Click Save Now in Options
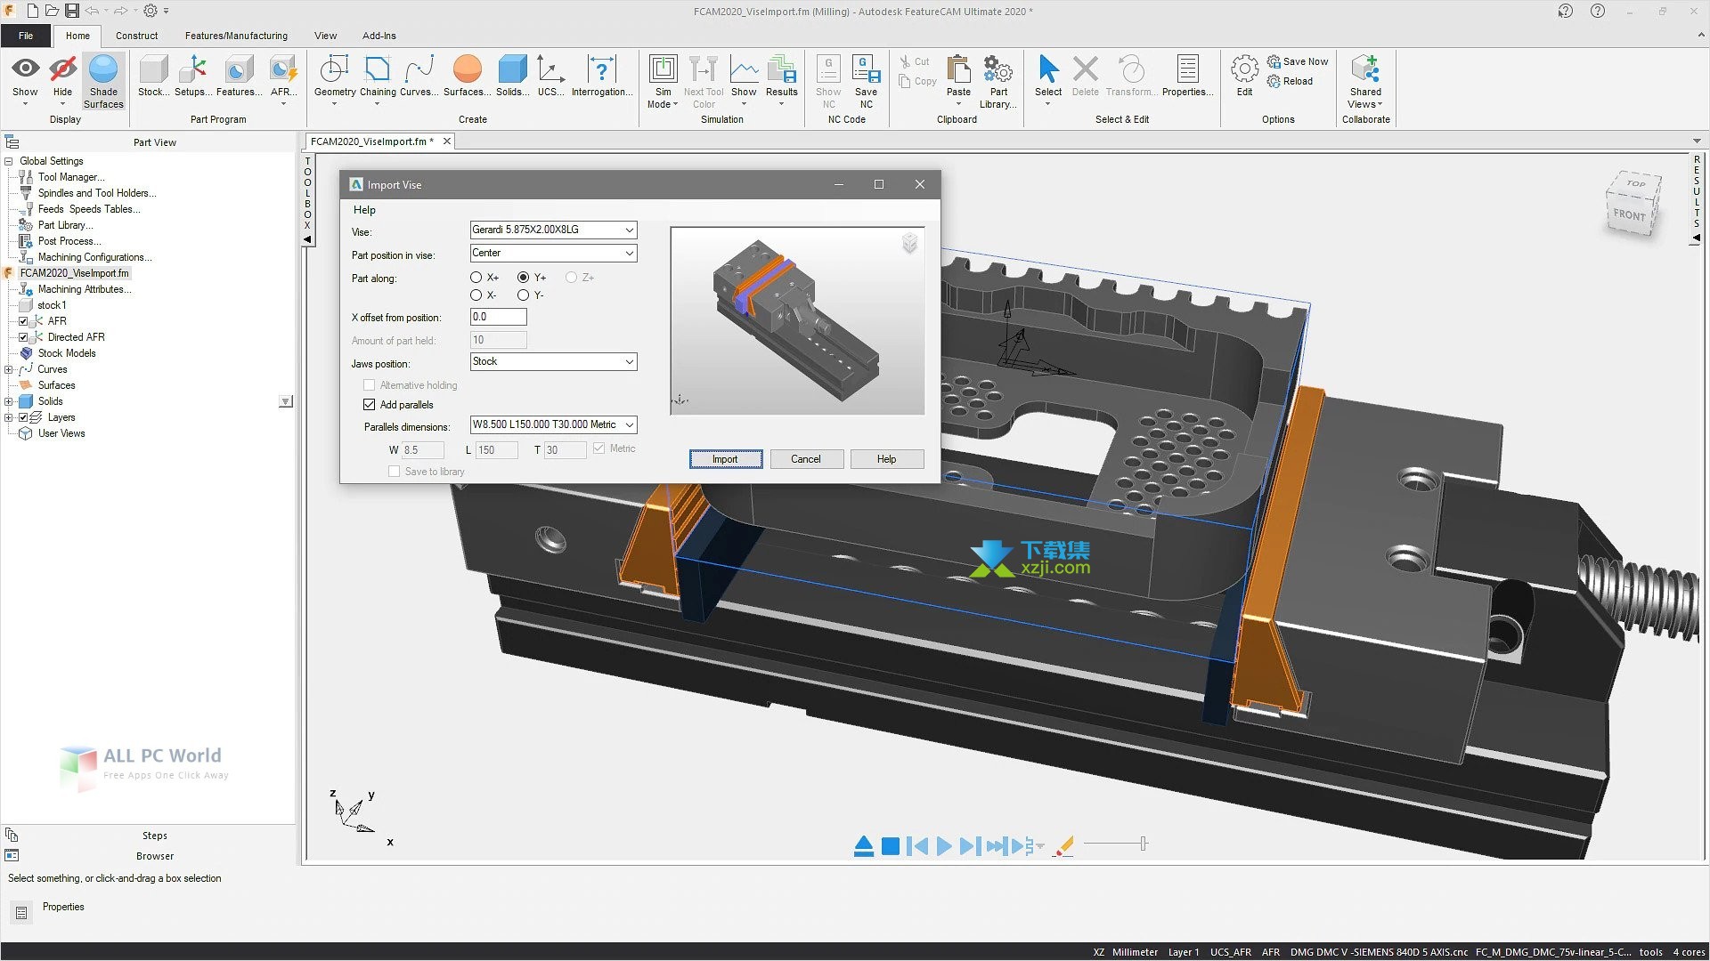Image resolution: width=1710 pixels, height=961 pixels. (1298, 61)
